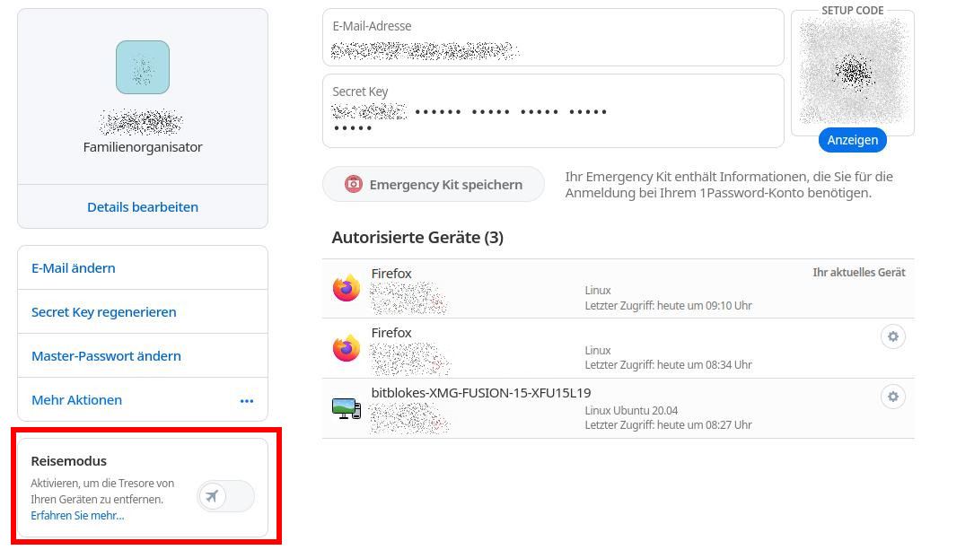
Task: Open gear settings for second Firefox device
Action: 892,336
